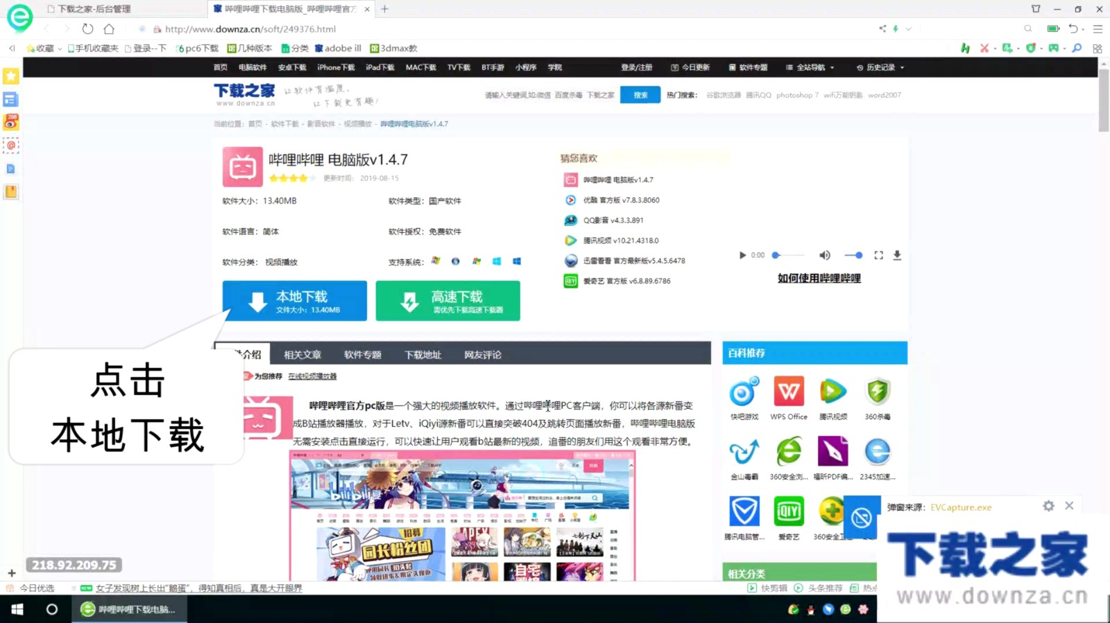The image size is (1110, 623).
Task: Click the site search keyword input field
Action: 549,95
